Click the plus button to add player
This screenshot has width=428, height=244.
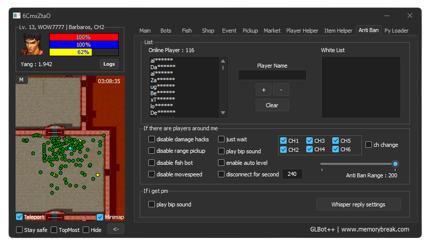click(264, 90)
